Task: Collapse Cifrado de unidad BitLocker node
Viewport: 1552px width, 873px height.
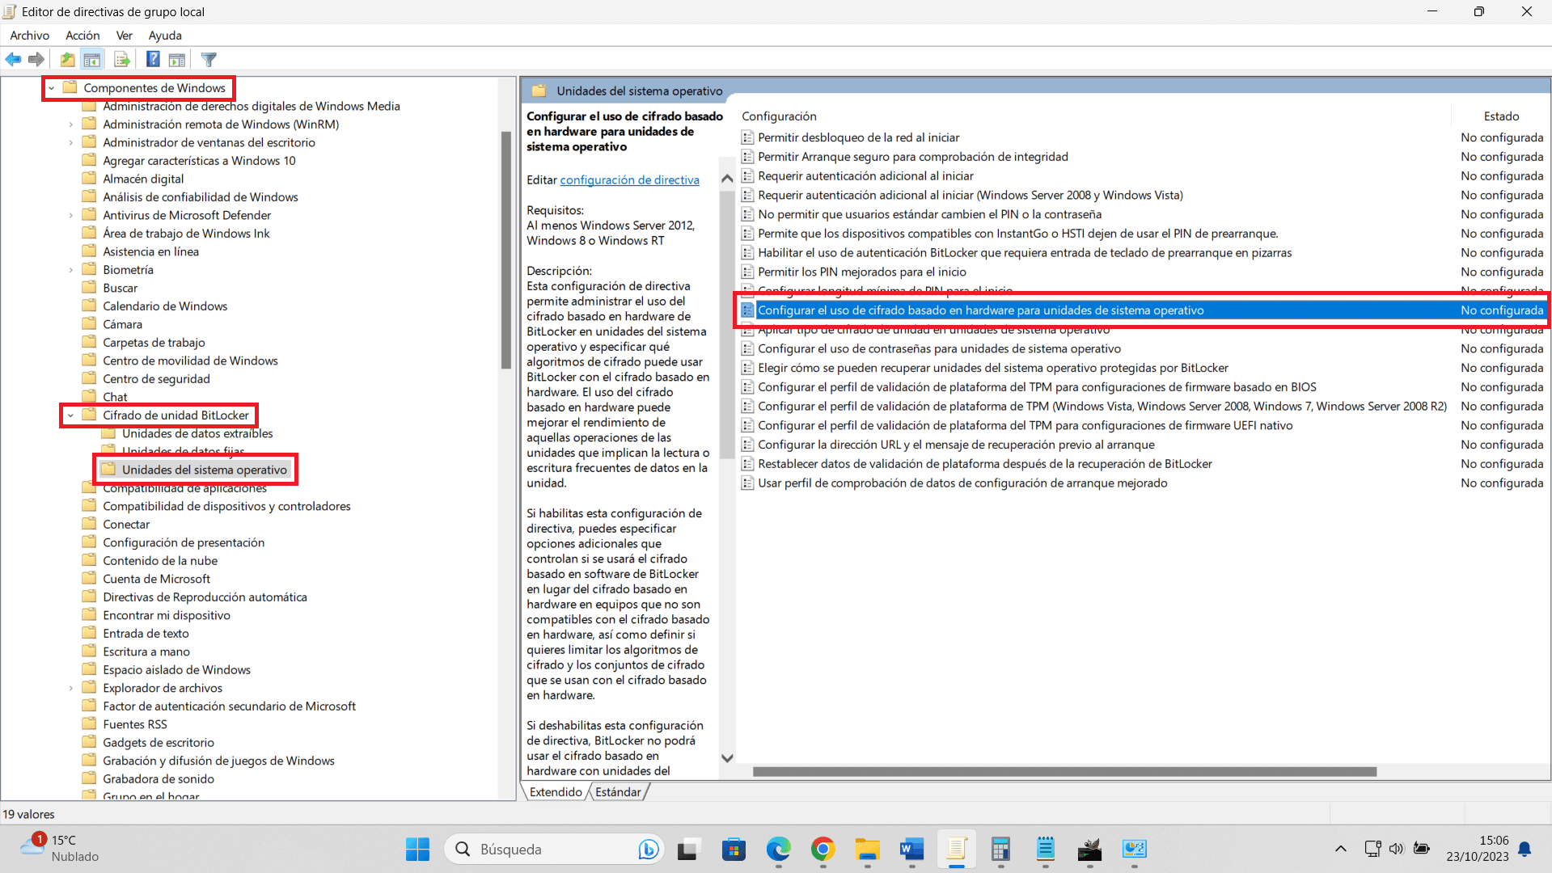Action: click(70, 415)
